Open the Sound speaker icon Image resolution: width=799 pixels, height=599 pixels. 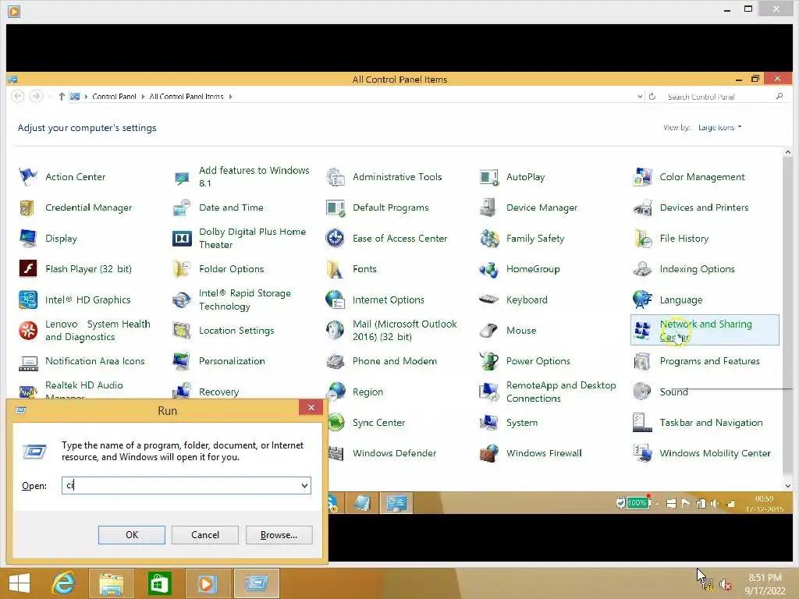coord(643,392)
